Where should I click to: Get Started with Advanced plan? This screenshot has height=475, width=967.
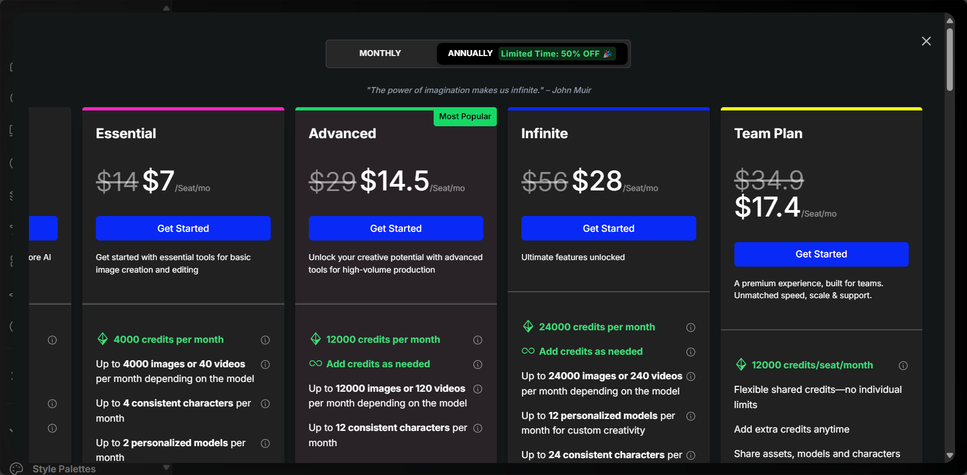click(x=396, y=229)
